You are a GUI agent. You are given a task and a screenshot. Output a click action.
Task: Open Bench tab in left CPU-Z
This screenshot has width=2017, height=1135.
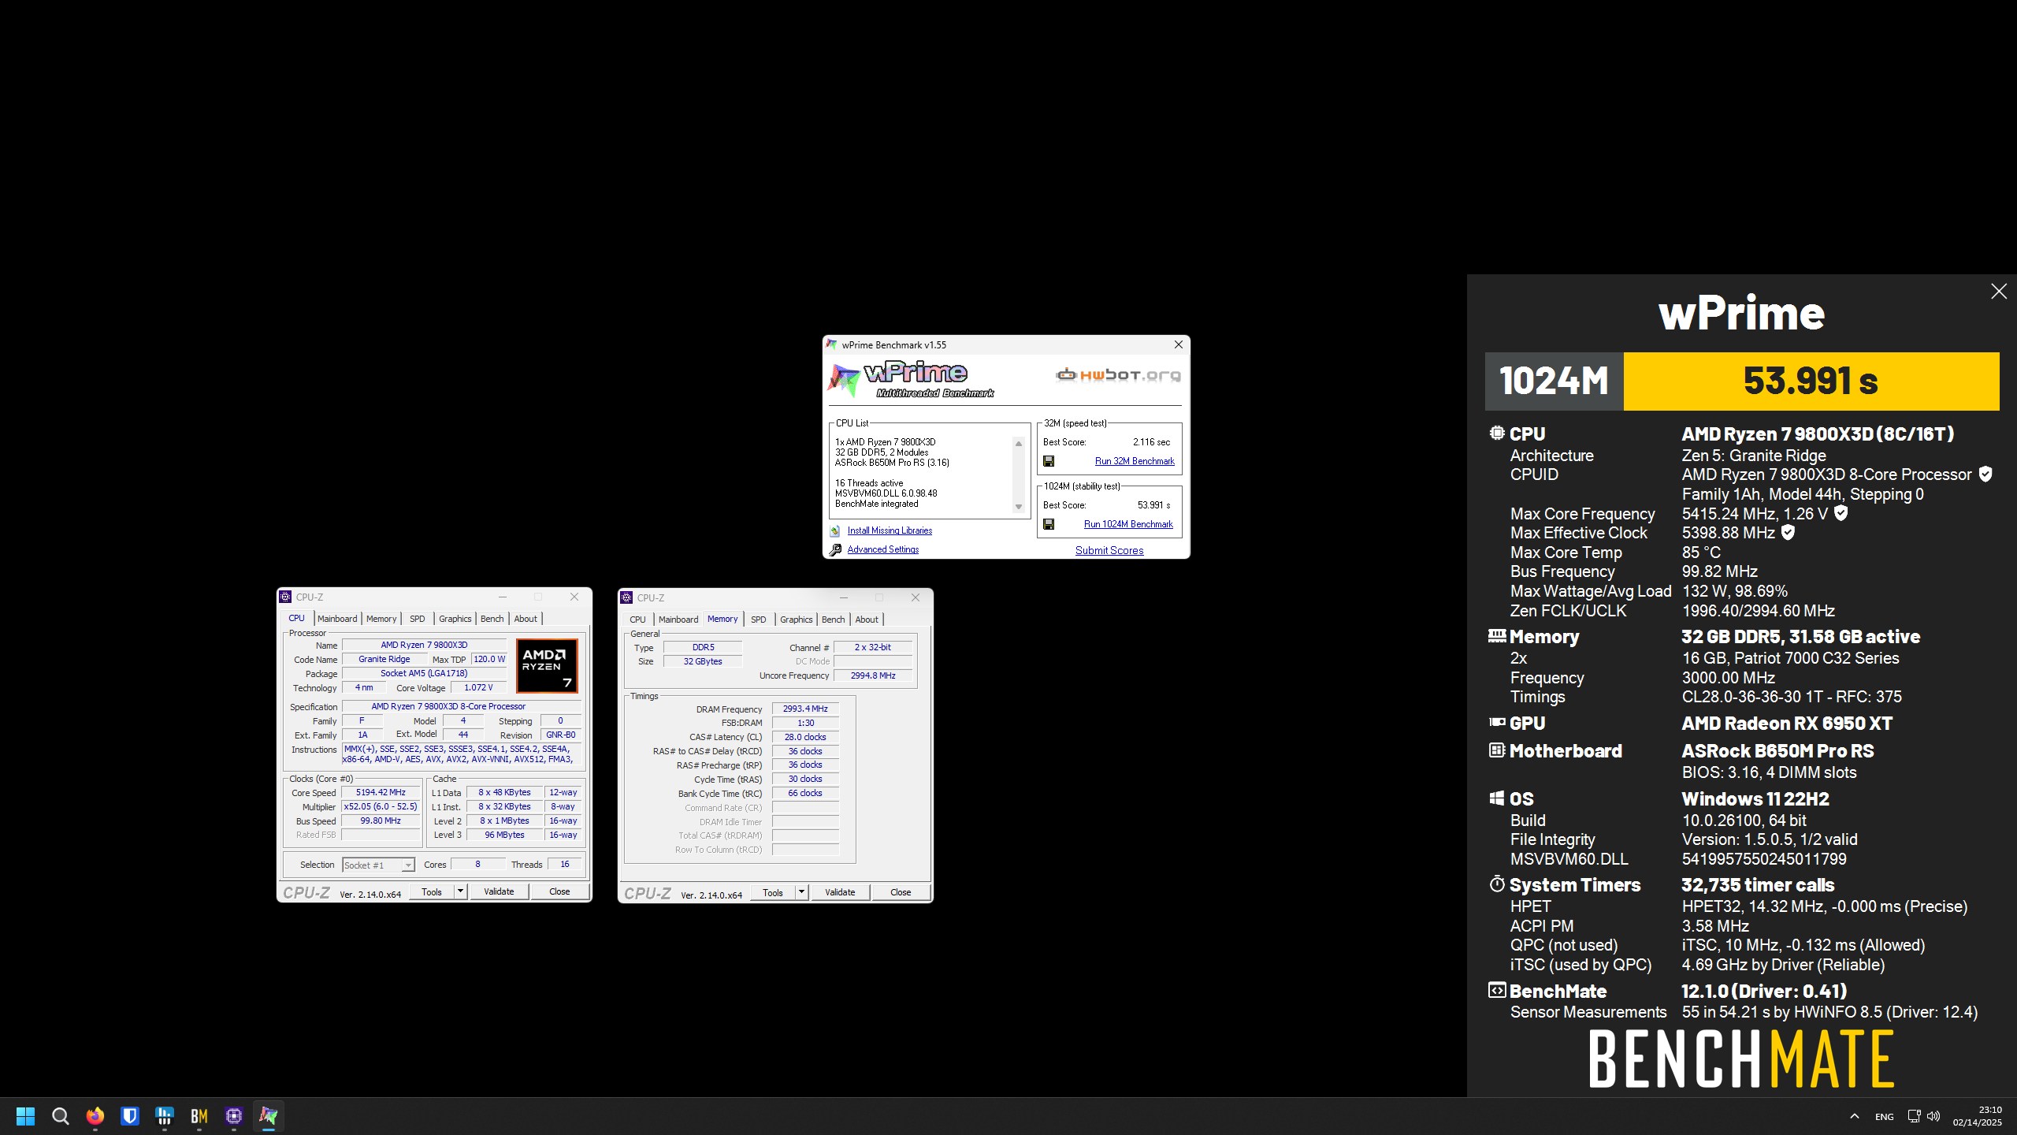click(492, 619)
